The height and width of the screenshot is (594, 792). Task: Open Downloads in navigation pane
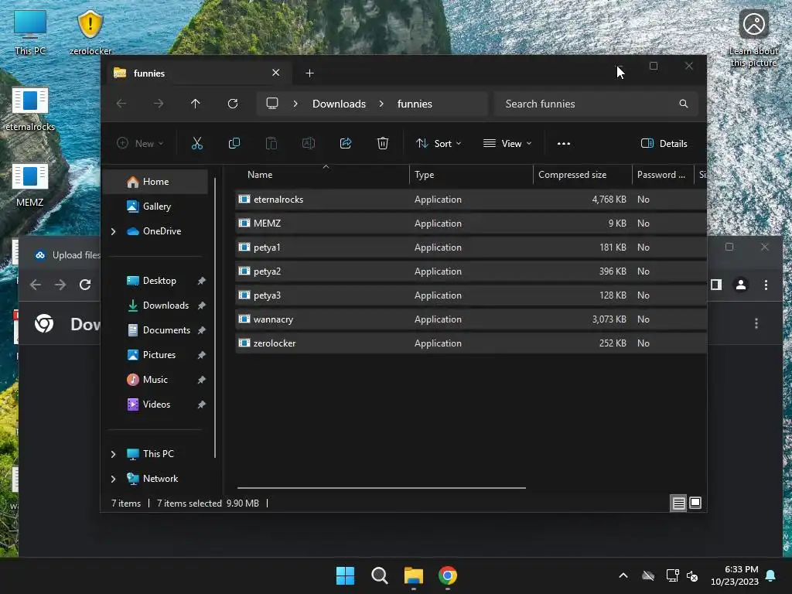coord(155,305)
